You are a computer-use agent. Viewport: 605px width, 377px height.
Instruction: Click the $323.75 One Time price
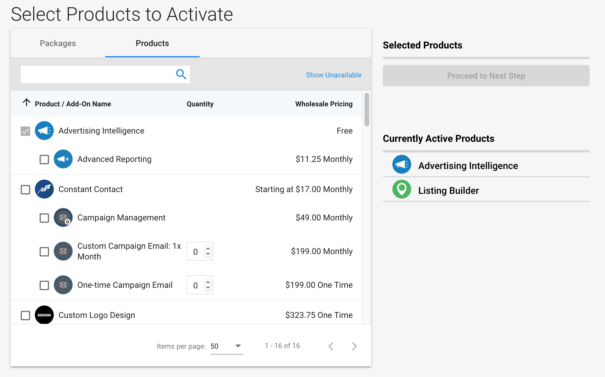(319, 315)
